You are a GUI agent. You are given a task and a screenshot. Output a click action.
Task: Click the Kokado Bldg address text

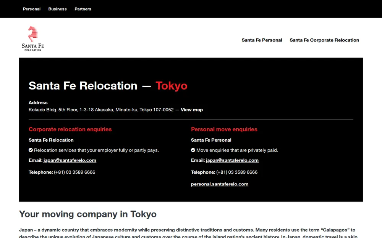point(101,110)
